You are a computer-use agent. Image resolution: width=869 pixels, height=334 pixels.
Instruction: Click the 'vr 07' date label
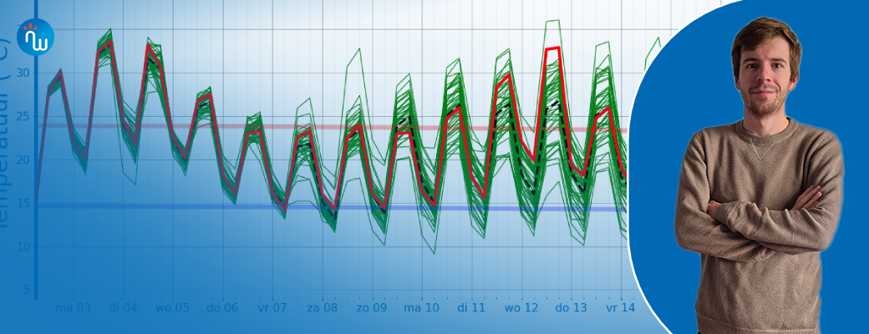[x=272, y=307]
